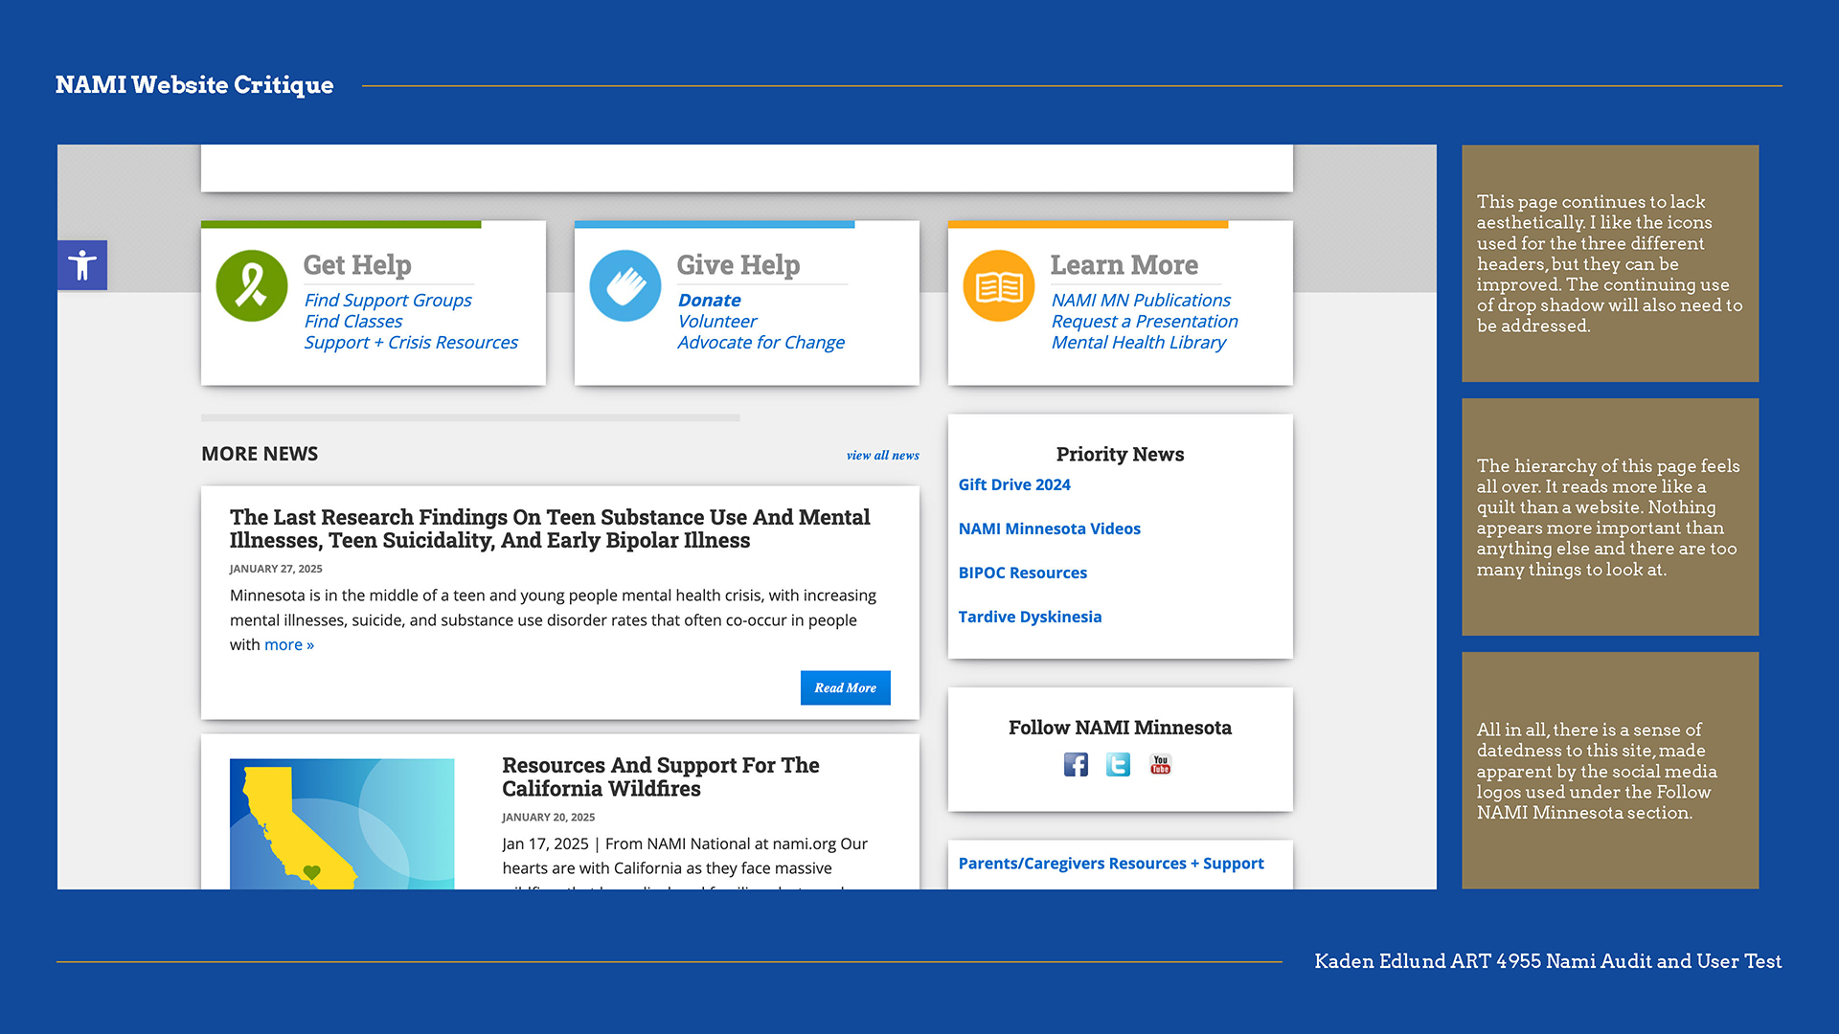Click the JANUARY 27, 2025 date
Screen dimensions: 1839x1034
(x=276, y=569)
